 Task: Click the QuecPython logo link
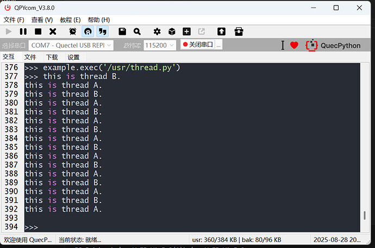[x=333, y=46]
